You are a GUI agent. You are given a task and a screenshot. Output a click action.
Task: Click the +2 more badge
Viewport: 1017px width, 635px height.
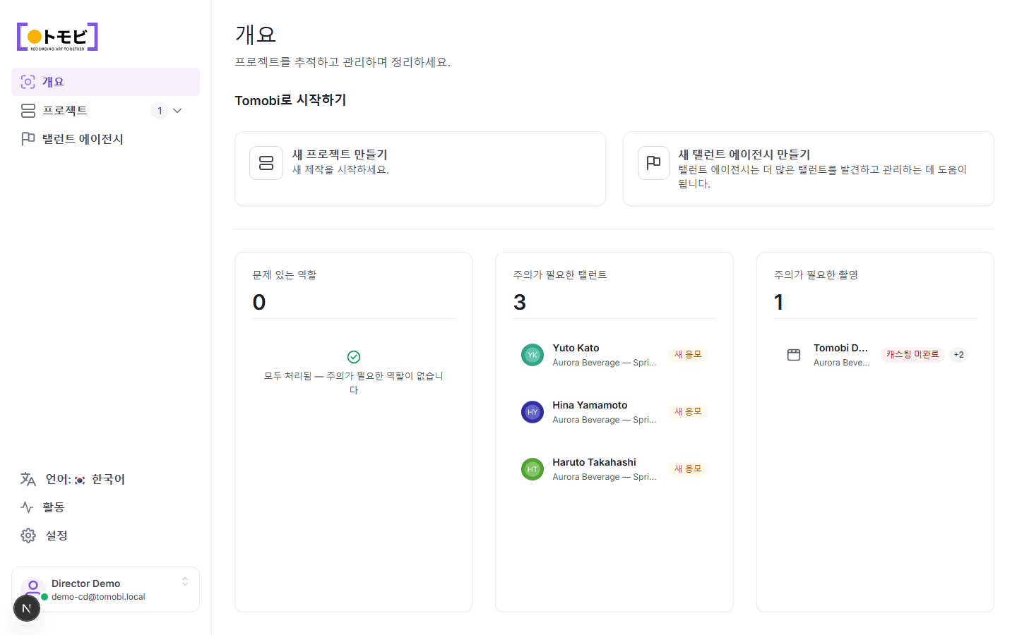958,355
